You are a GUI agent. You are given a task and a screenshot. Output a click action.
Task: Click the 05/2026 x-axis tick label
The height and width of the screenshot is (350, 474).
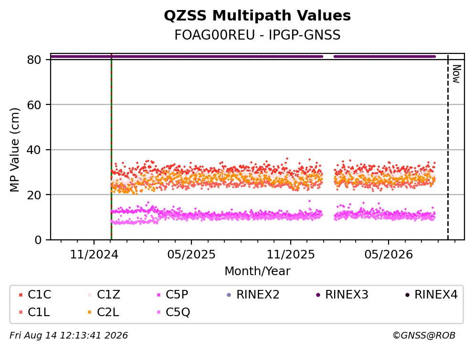pyautogui.click(x=389, y=255)
